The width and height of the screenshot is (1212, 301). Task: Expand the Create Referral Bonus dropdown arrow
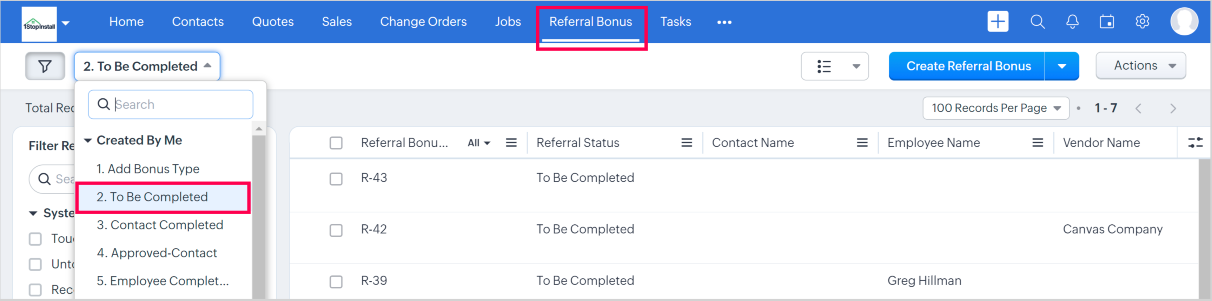pos(1061,66)
